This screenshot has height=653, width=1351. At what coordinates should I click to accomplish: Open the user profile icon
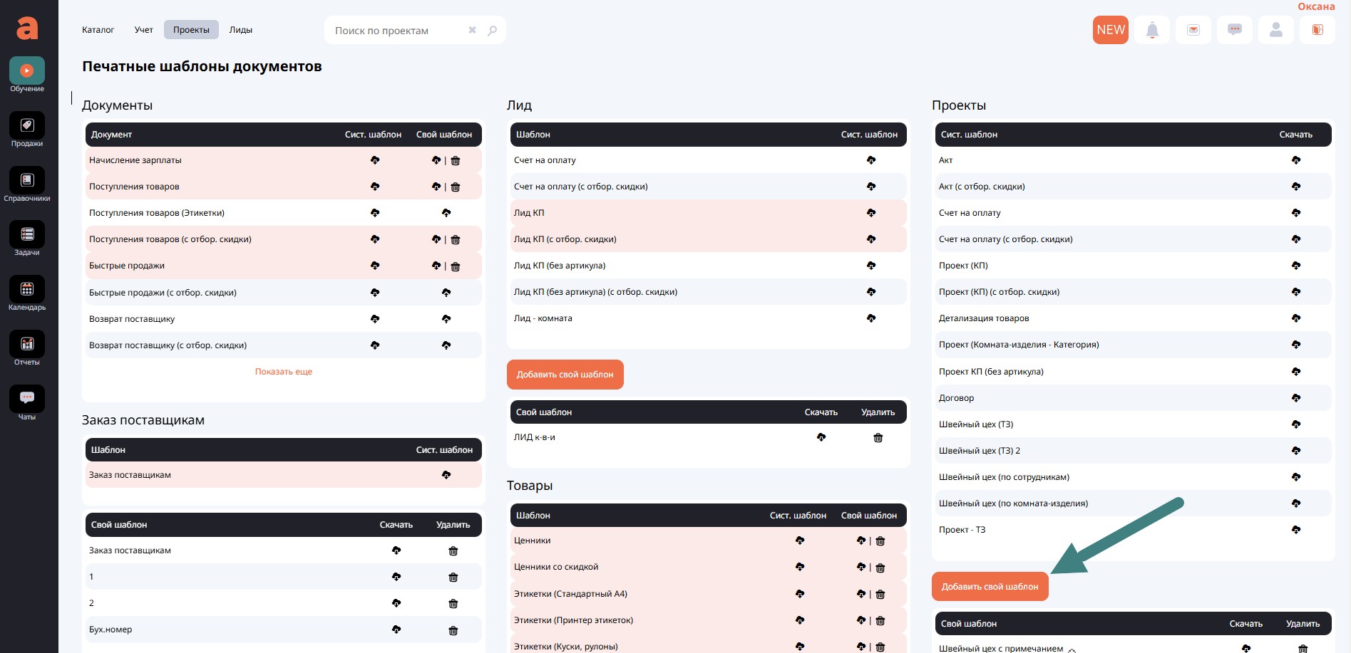[1276, 30]
